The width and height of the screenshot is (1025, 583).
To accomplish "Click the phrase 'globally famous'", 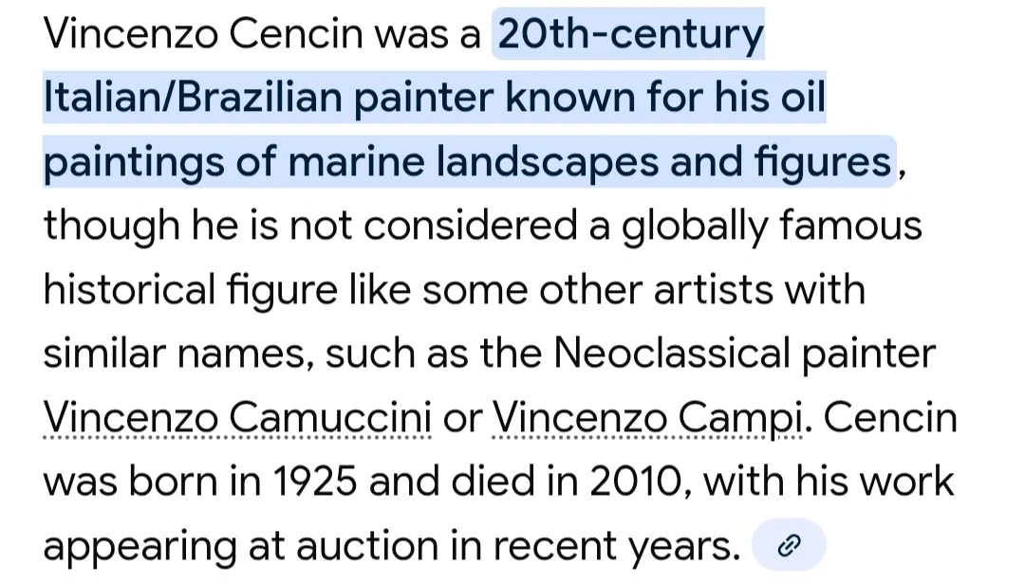I will coord(772,227).
